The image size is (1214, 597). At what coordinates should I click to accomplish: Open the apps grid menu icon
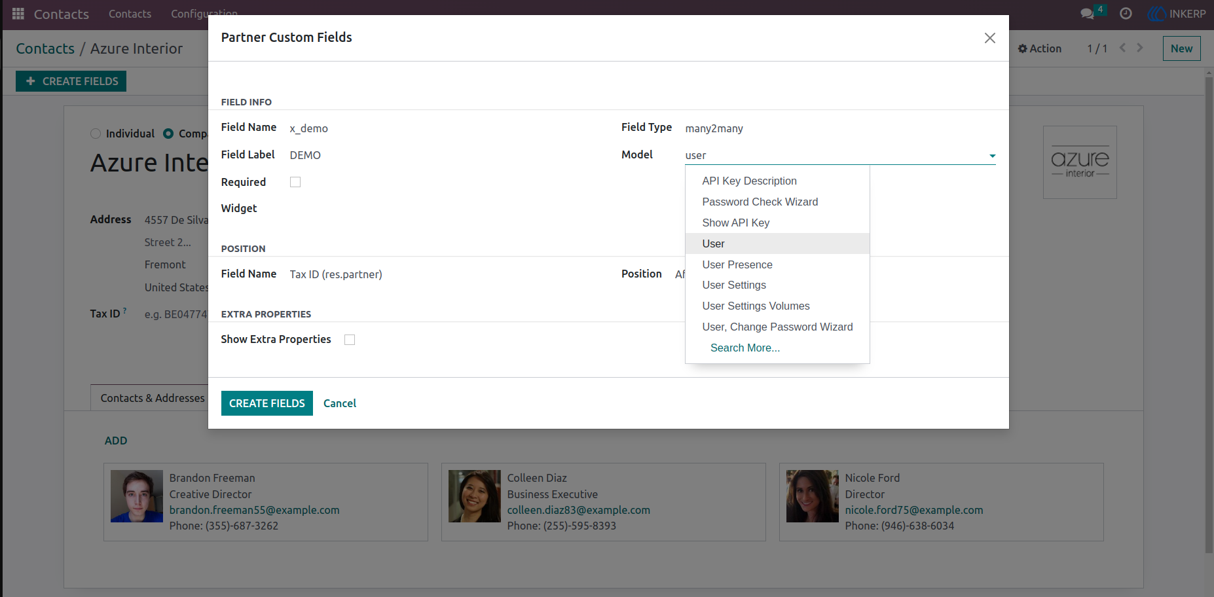click(18, 14)
